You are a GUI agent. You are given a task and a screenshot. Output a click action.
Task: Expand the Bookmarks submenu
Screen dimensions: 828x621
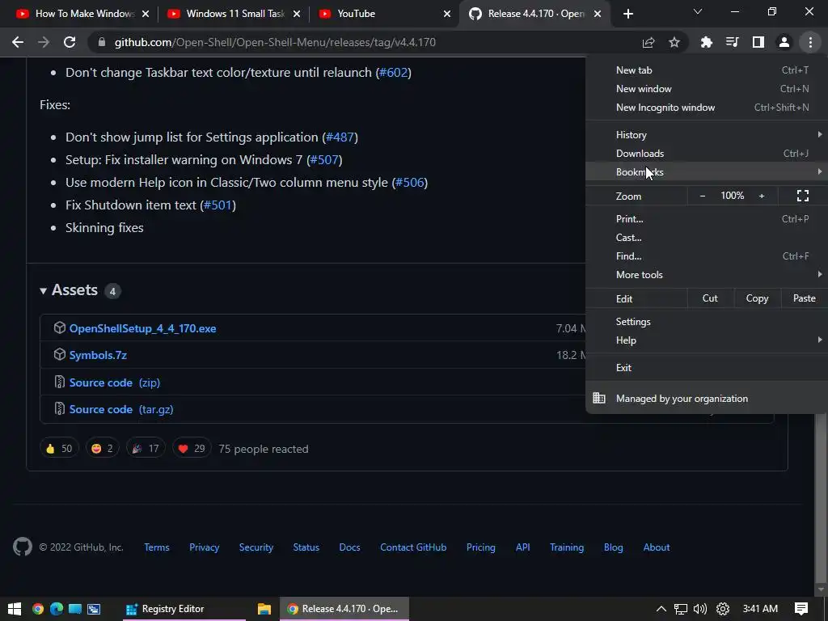[x=707, y=171]
